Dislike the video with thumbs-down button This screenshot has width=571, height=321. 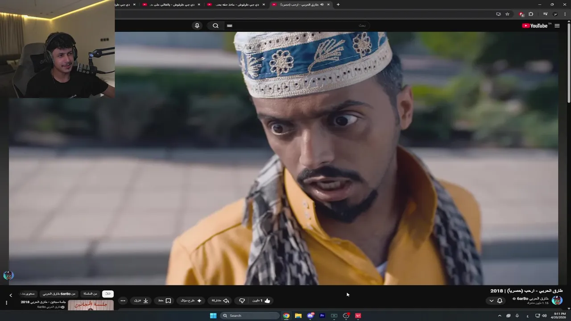coord(242,301)
